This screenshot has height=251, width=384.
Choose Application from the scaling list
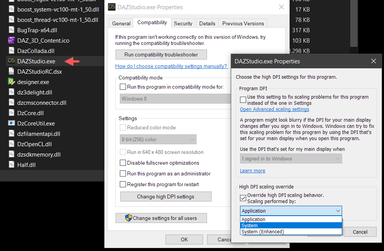[x=291, y=219]
